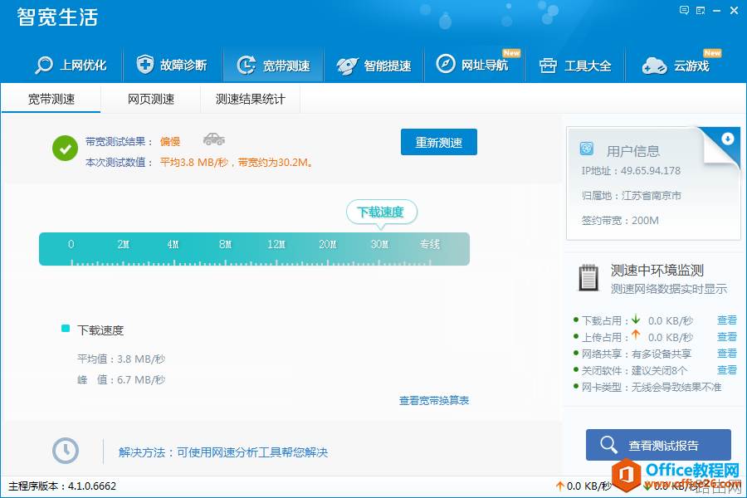Viewport: 747px width, 498px height.
Task: Click the skin/menu icon in title bar
Action: 701,11
